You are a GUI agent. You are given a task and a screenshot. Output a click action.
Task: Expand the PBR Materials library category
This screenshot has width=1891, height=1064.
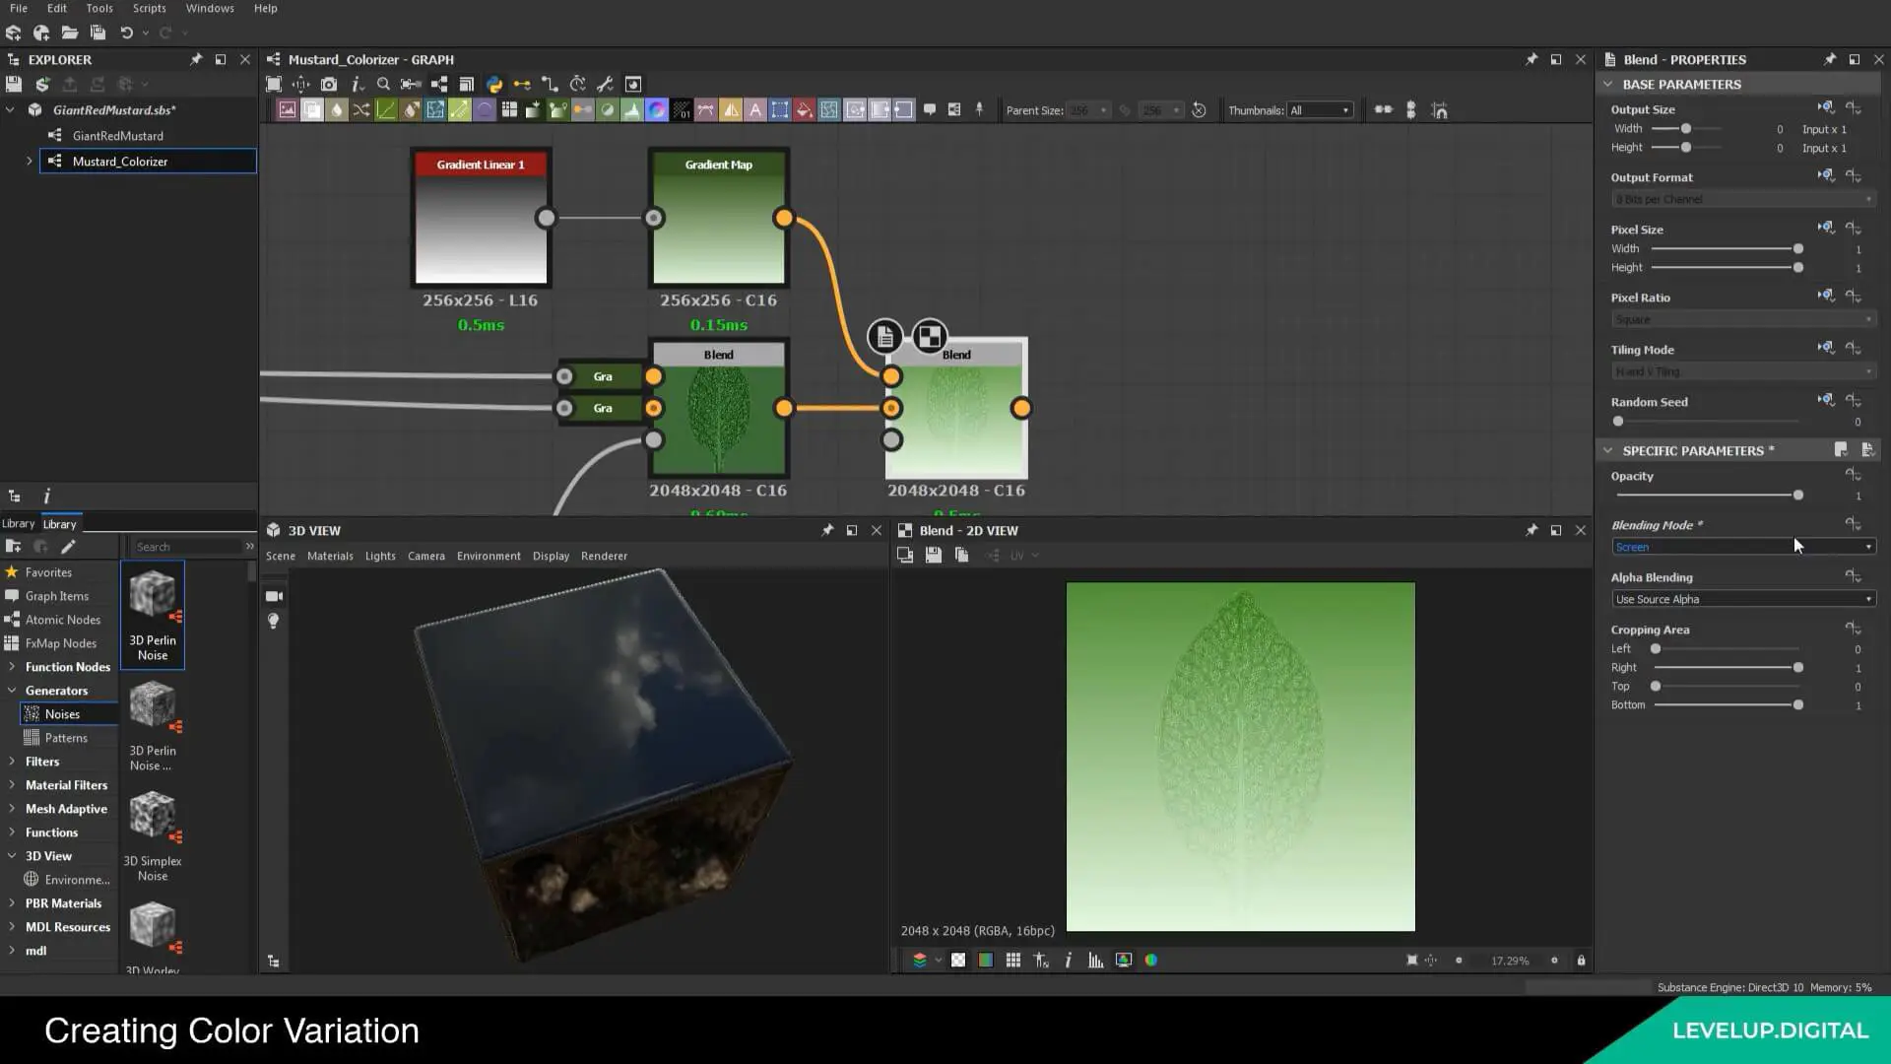[x=12, y=903]
